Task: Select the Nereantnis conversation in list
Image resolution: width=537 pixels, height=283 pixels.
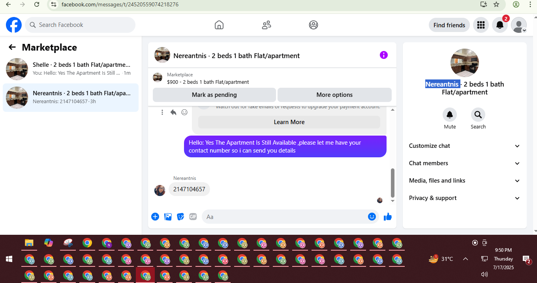Action: tap(71, 98)
